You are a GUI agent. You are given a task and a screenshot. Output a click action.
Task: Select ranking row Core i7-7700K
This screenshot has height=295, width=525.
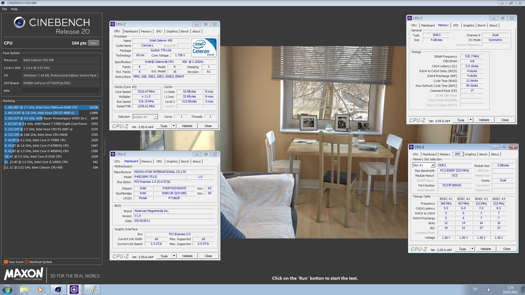(x=51, y=140)
